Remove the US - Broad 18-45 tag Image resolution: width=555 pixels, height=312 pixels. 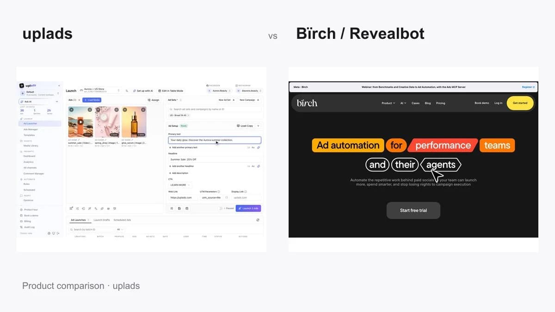[x=188, y=115]
